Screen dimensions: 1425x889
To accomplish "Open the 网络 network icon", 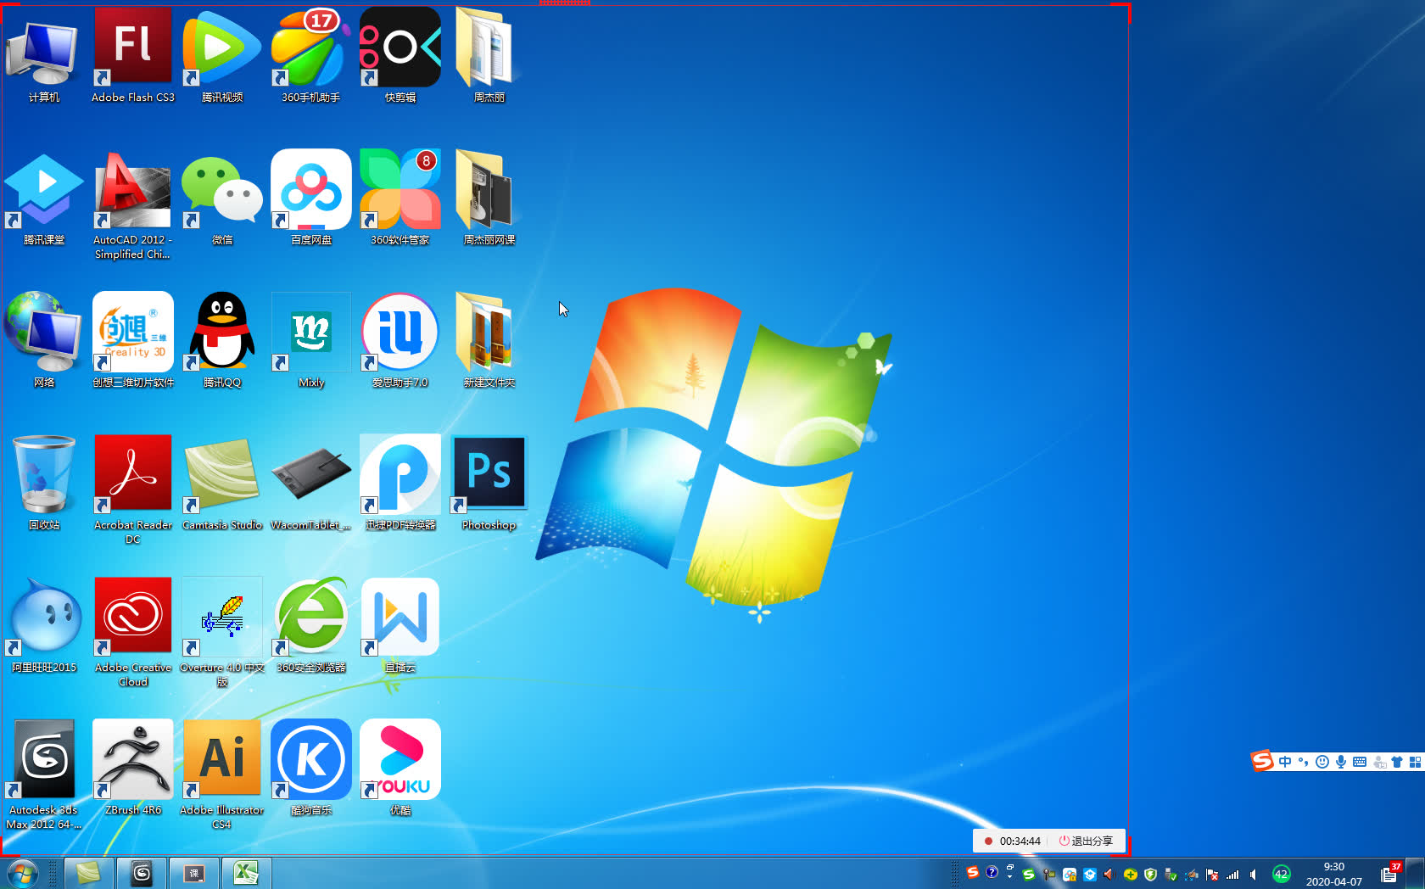I will point(44,340).
